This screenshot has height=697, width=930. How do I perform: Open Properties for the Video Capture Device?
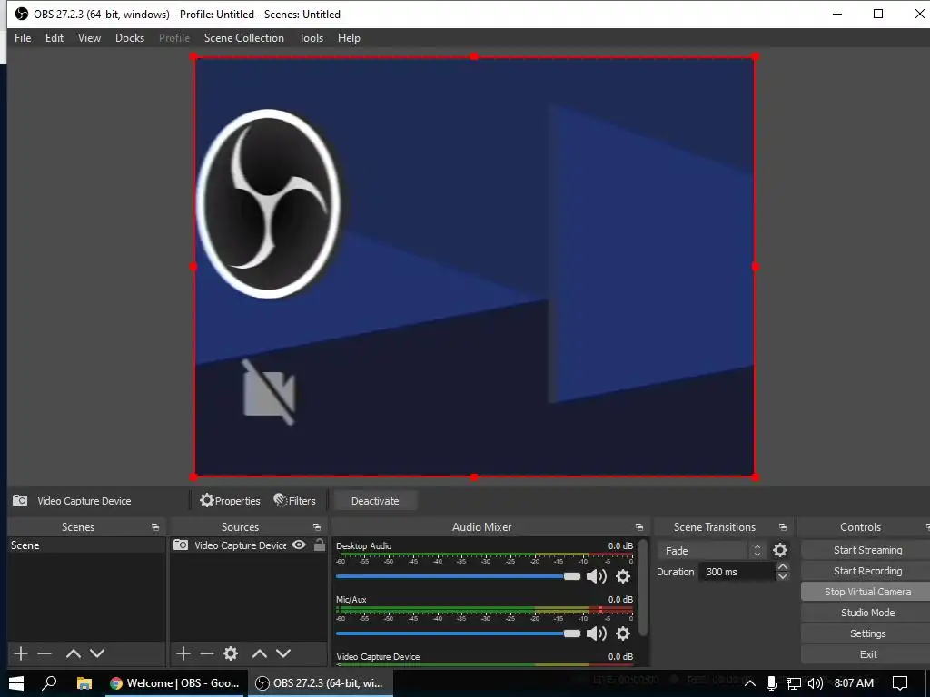230,501
